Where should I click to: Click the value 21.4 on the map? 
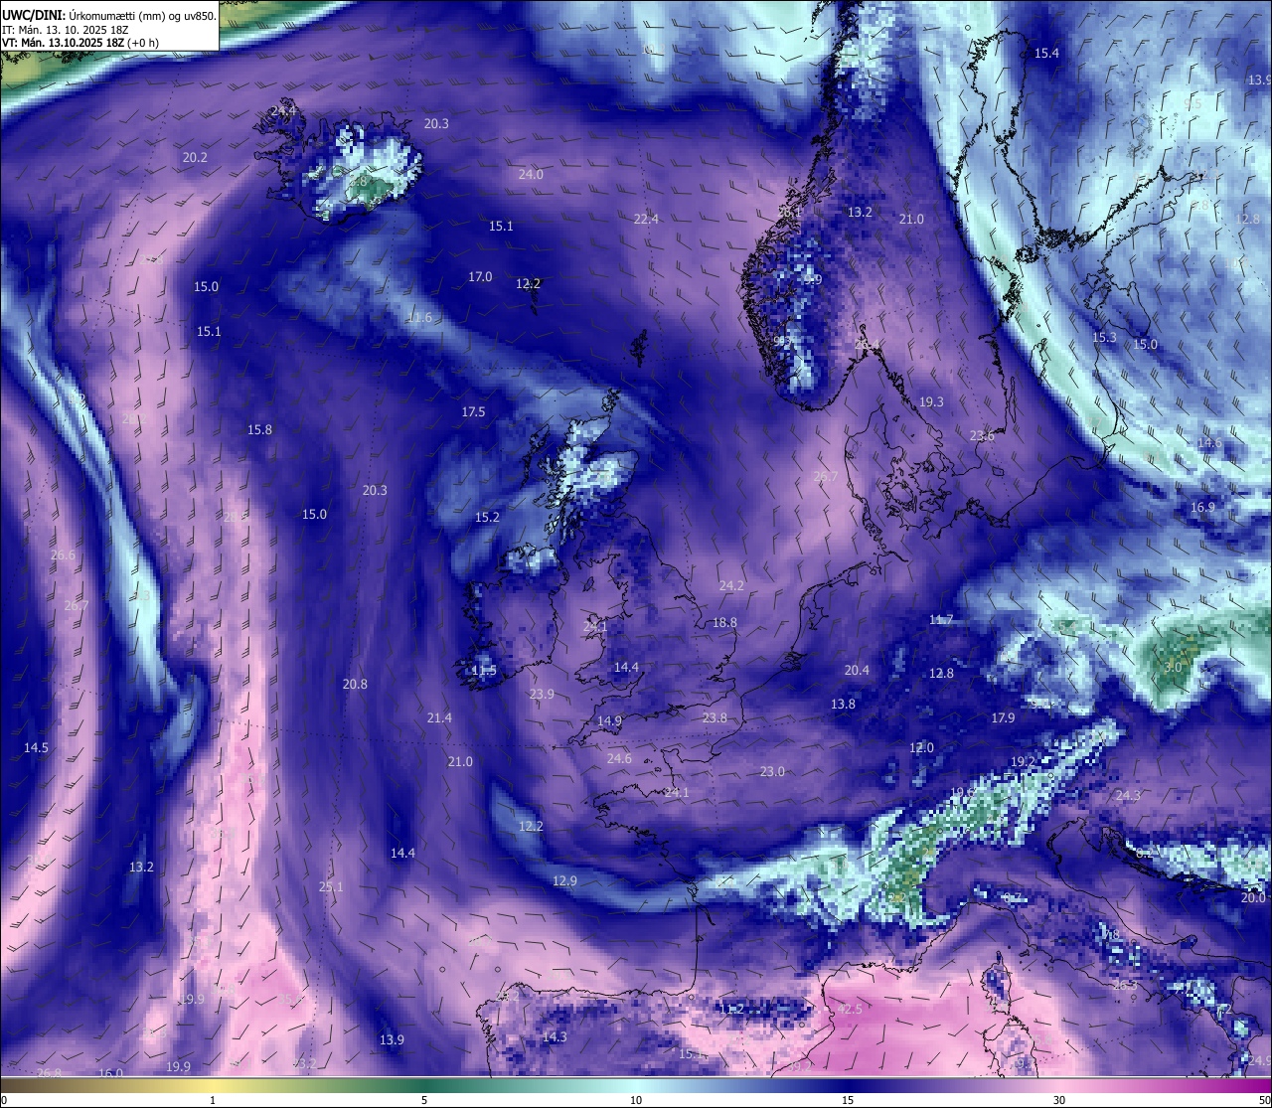click(x=439, y=718)
